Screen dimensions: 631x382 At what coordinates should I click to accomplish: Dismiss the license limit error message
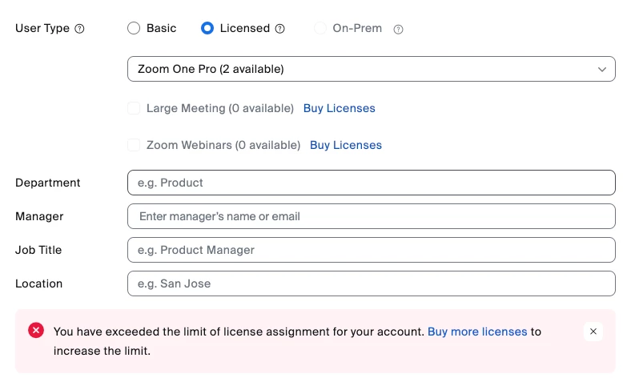point(593,332)
